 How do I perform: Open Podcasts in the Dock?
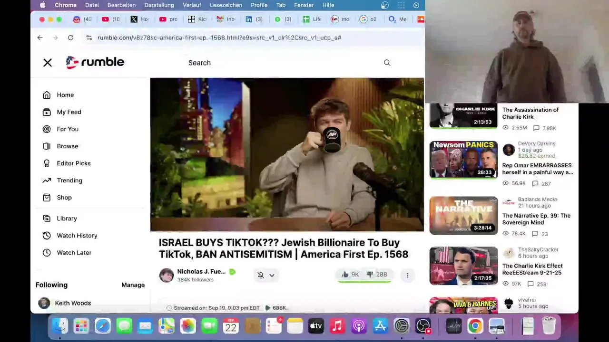pos(359,326)
